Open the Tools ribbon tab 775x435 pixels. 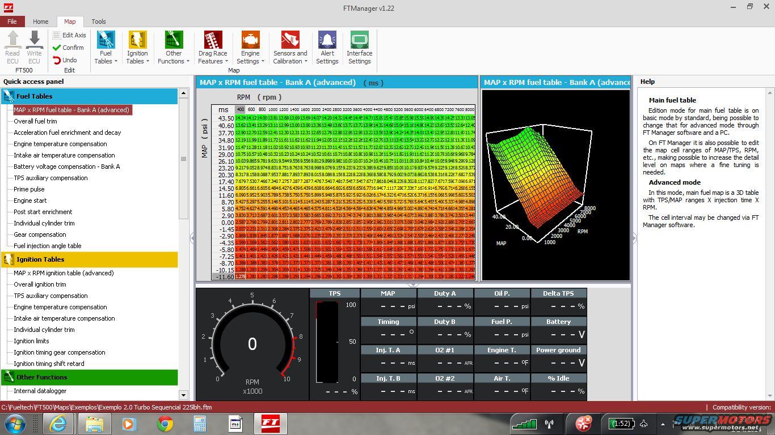tap(99, 22)
